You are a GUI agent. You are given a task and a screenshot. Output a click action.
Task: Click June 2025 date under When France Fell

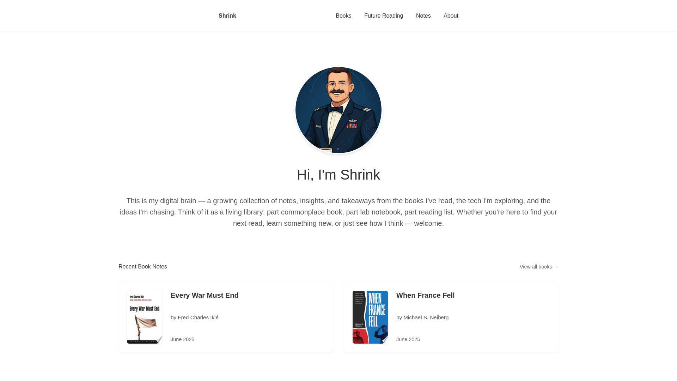(408, 339)
